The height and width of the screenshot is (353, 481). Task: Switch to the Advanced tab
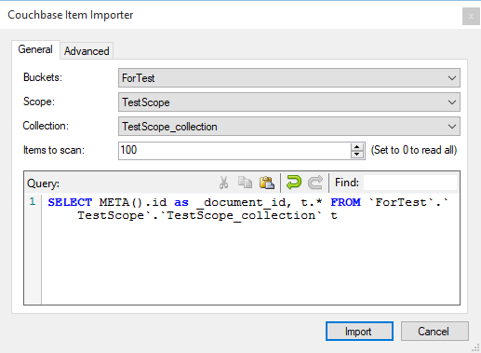[87, 51]
